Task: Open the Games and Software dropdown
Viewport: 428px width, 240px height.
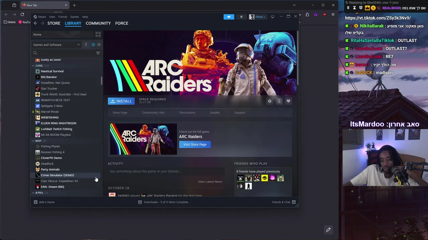Action: tap(57, 45)
